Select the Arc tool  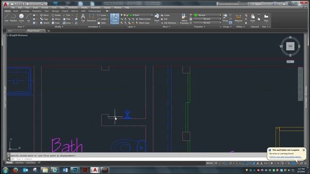click(29, 18)
